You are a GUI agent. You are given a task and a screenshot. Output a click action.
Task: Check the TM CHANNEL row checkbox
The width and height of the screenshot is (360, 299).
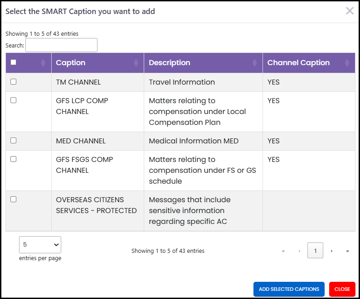point(14,82)
